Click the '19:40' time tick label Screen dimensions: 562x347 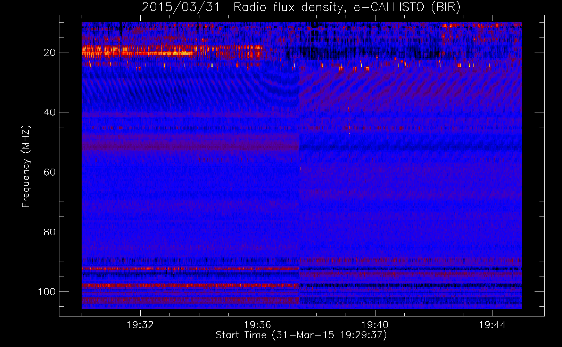[375, 325]
